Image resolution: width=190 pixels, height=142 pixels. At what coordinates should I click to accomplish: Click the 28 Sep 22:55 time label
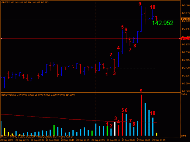[53, 140]
